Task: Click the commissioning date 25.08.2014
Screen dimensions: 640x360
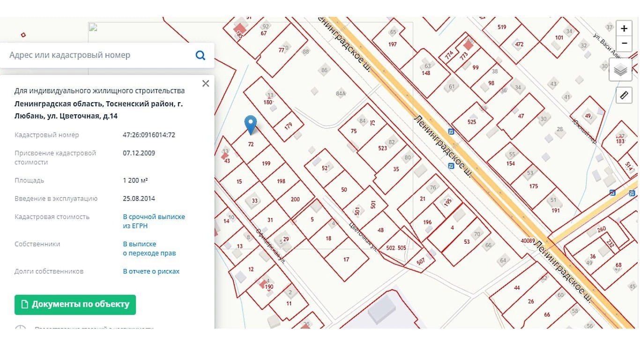Action: pos(139,199)
